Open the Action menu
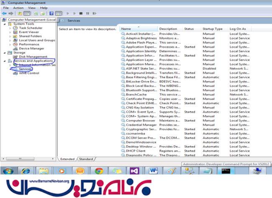Screen dimensions: 272x198 coord(18,8)
